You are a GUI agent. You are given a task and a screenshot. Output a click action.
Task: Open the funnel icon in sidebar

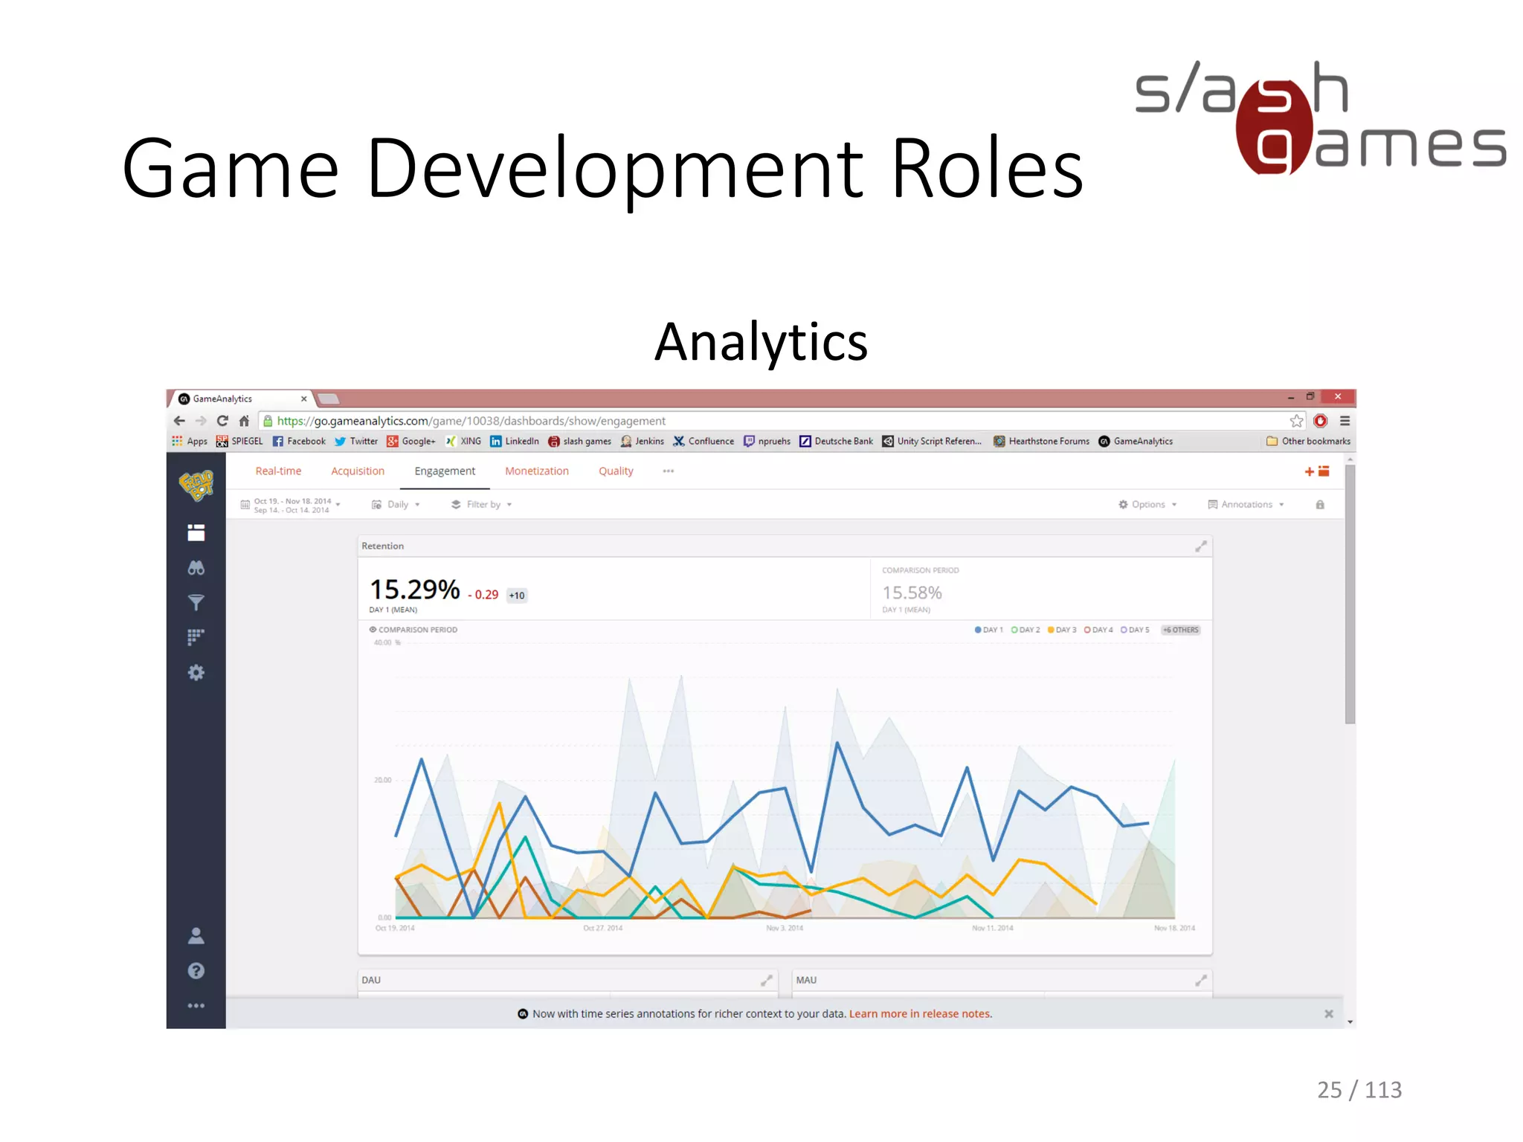(x=196, y=602)
